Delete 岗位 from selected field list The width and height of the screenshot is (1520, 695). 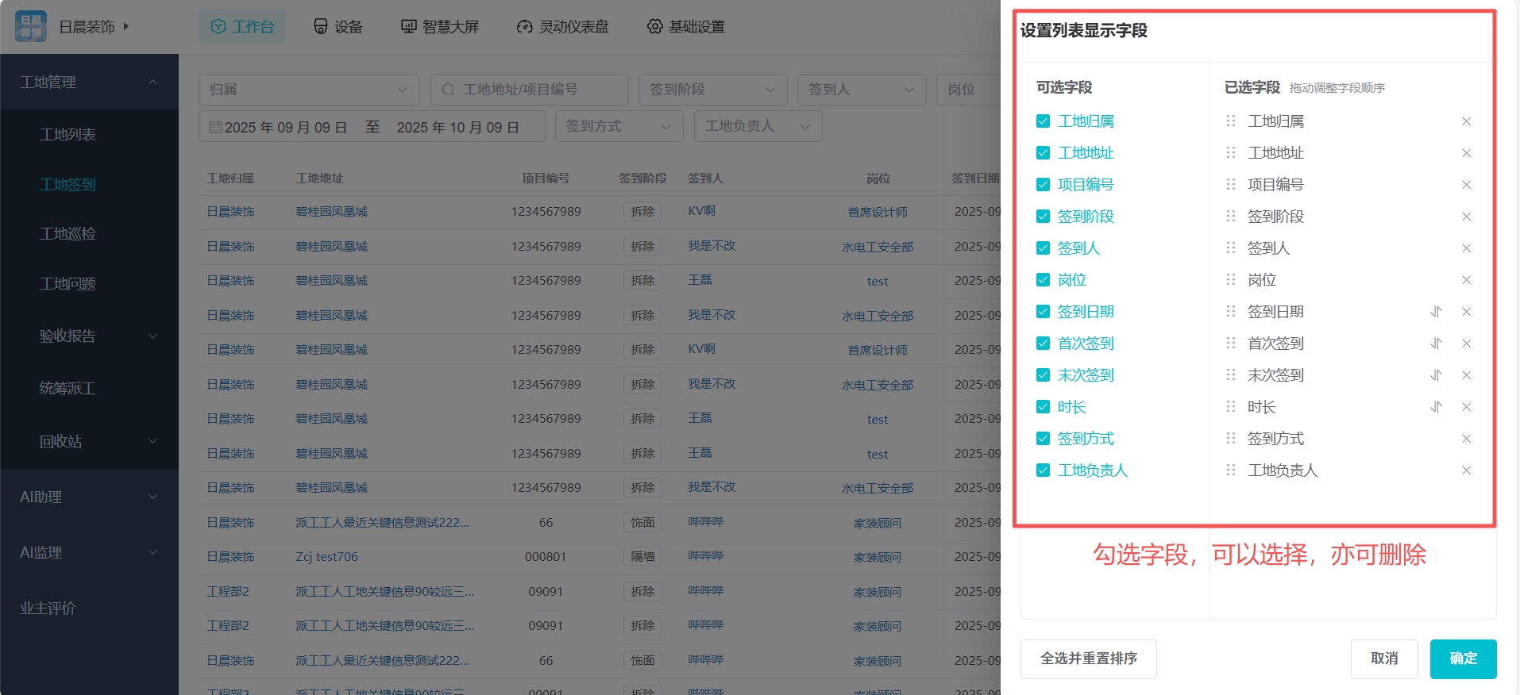(x=1466, y=280)
